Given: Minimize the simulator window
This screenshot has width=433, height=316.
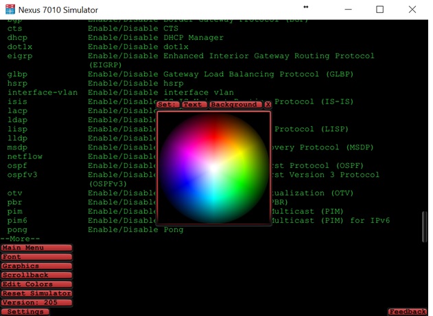Looking at the screenshot, I should (x=348, y=10).
